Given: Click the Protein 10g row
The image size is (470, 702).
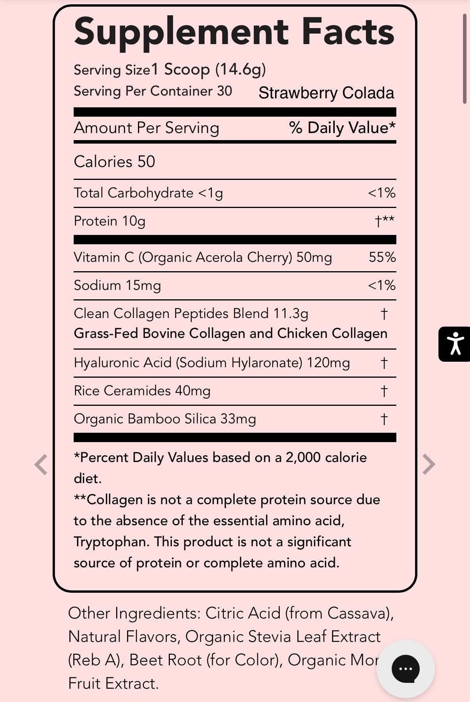Looking at the screenshot, I should click(x=235, y=221).
